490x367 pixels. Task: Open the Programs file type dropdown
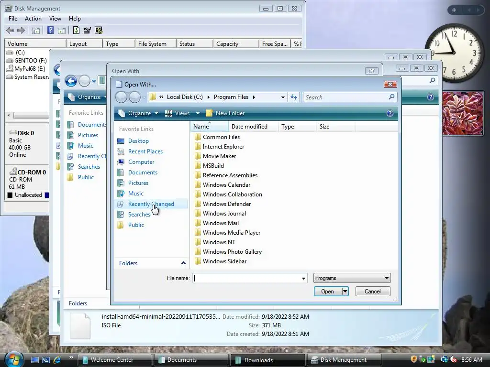[x=352, y=278]
